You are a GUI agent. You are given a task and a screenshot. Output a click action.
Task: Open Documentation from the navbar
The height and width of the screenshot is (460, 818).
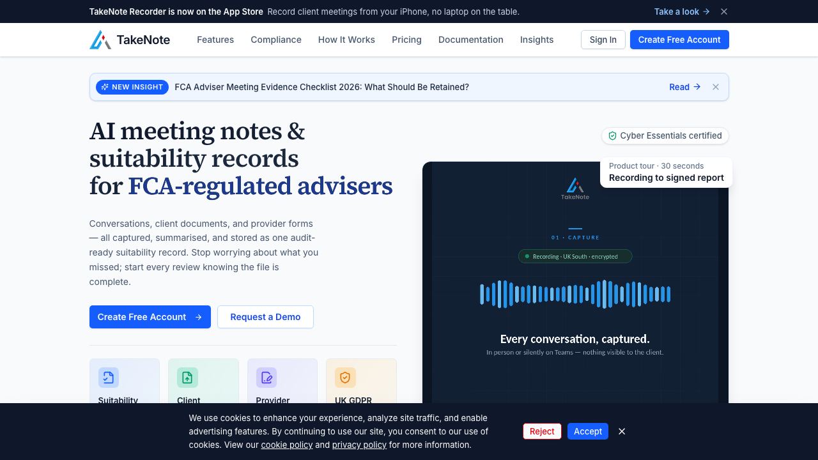click(x=471, y=40)
